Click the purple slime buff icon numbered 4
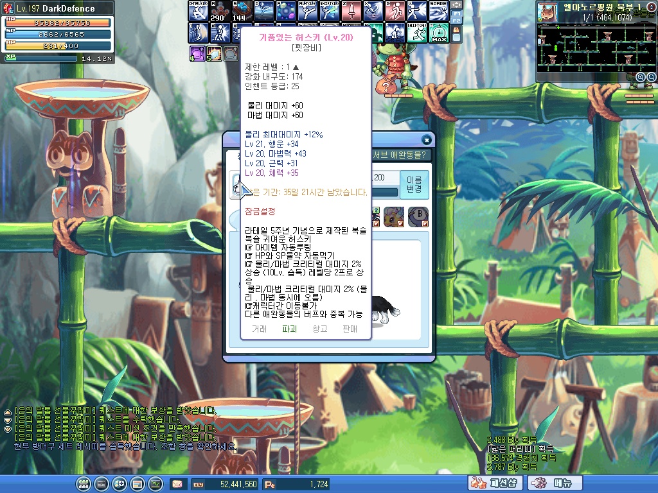The width and height of the screenshot is (658, 493). [x=197, y=54]
